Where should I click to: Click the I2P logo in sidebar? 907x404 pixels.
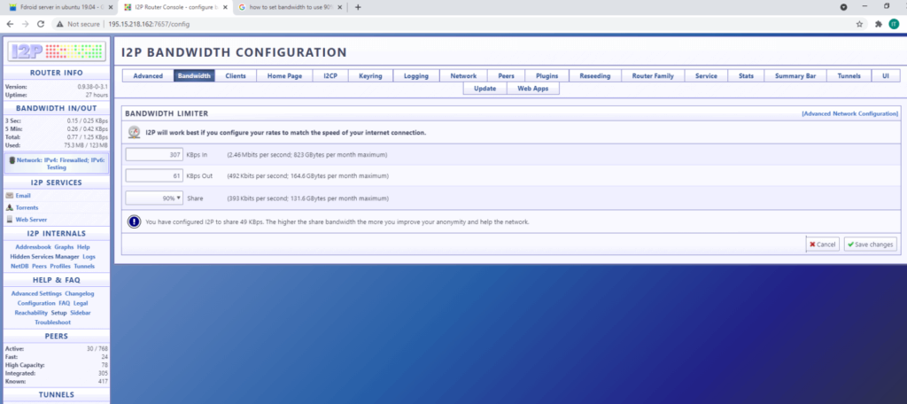point(56,50)
